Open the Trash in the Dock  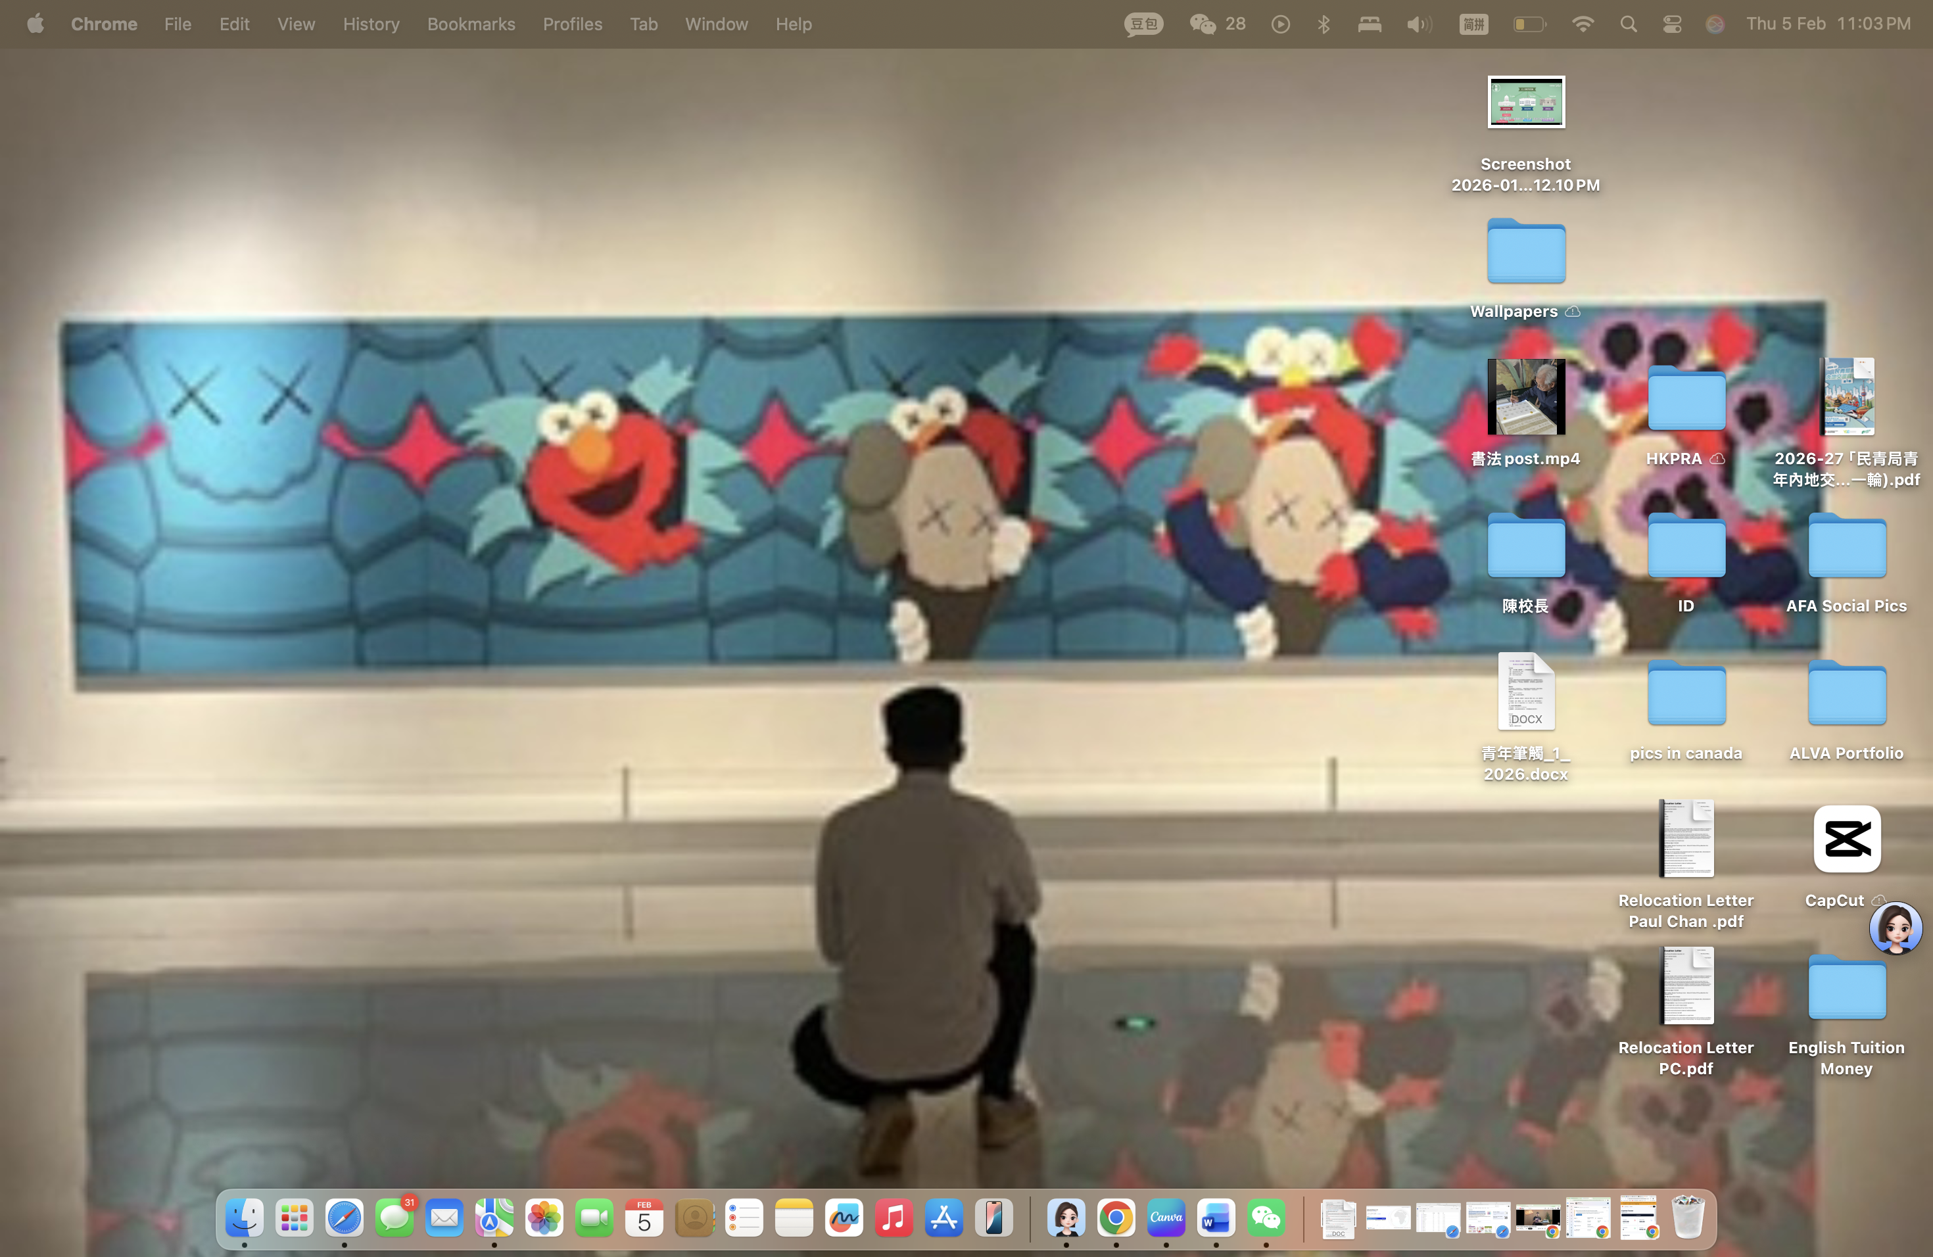click(x=1688, y=1218)
